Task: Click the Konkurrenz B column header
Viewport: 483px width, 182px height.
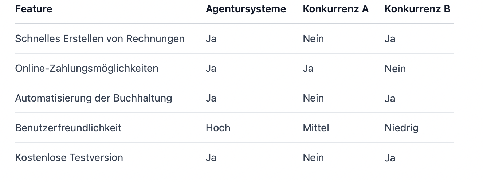Action: (417, 9)
